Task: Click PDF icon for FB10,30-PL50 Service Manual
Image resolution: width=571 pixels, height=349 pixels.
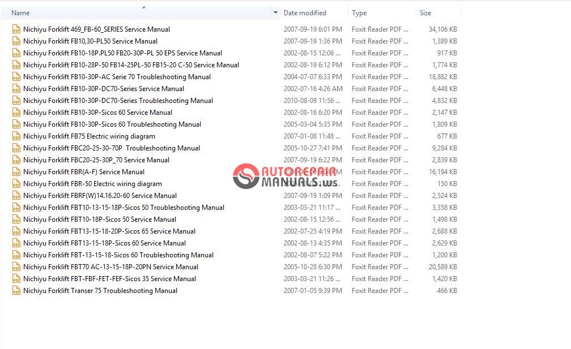Action: click(x=16, y=41)
